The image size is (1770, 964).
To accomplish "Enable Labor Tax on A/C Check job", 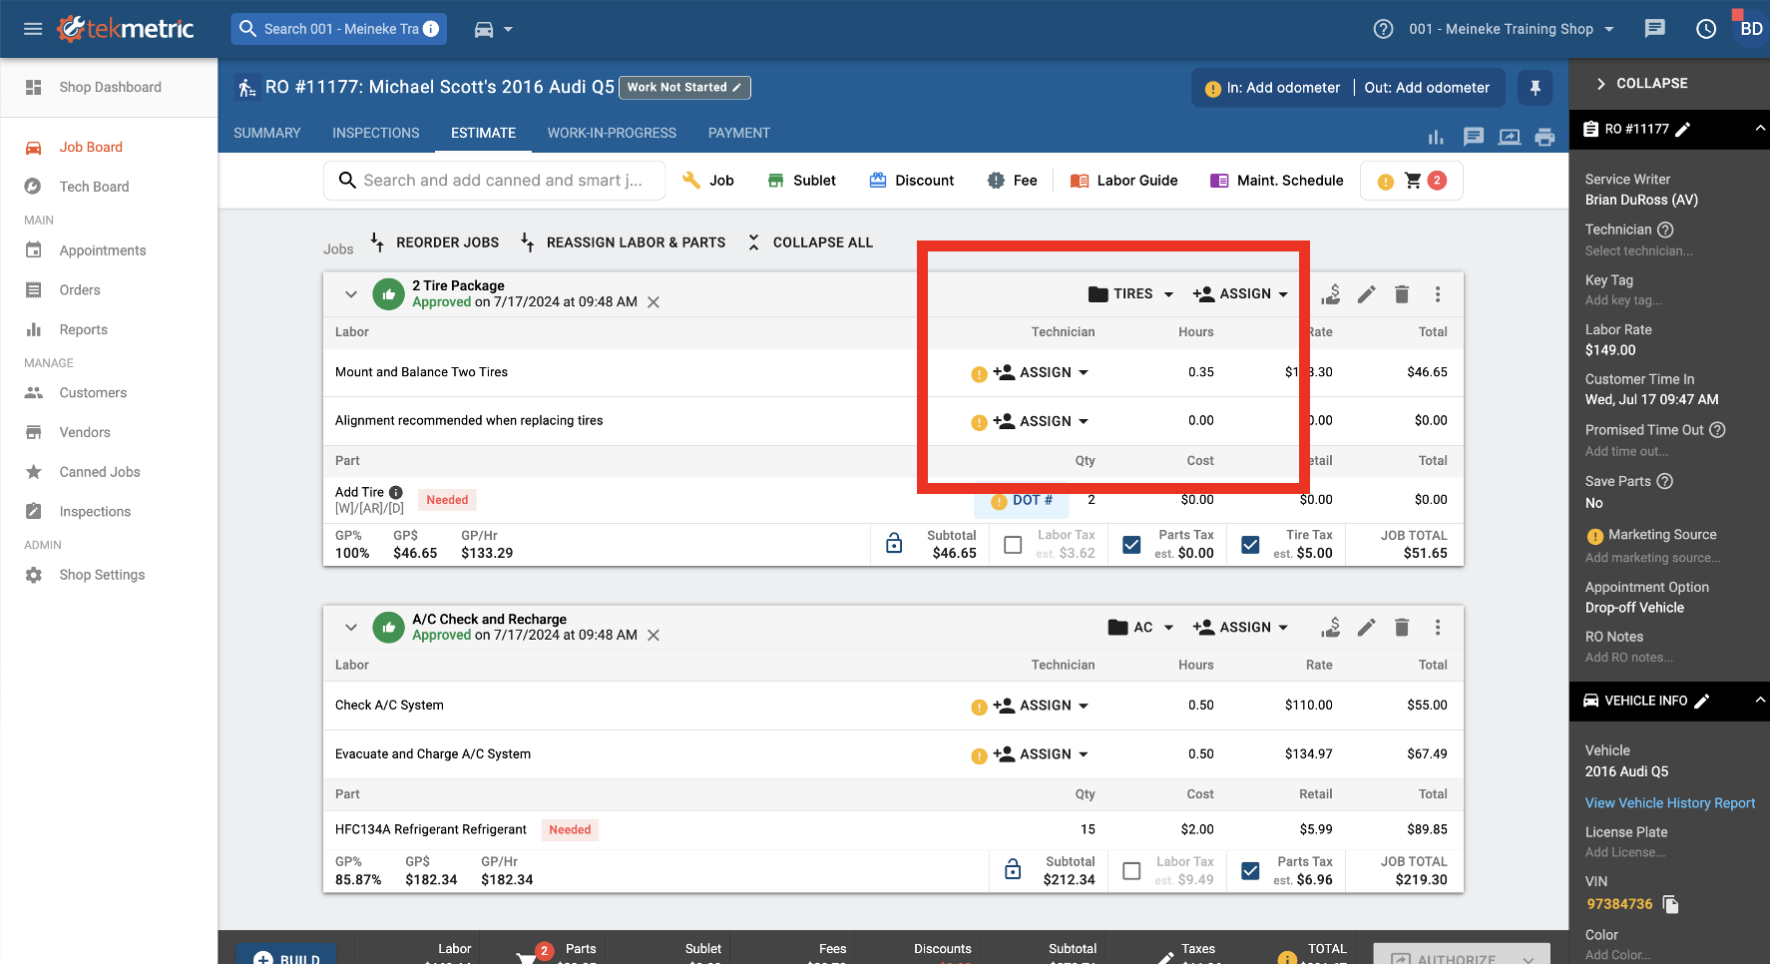I will [1131, 871].
